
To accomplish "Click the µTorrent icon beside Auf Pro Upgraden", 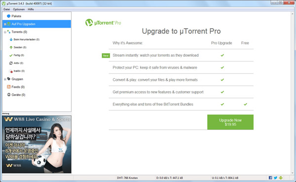I will click(9, 24).
